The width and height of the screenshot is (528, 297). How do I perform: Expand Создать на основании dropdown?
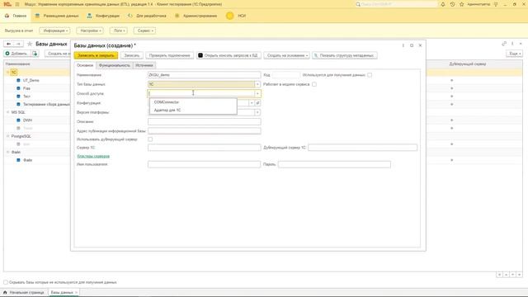286,55
